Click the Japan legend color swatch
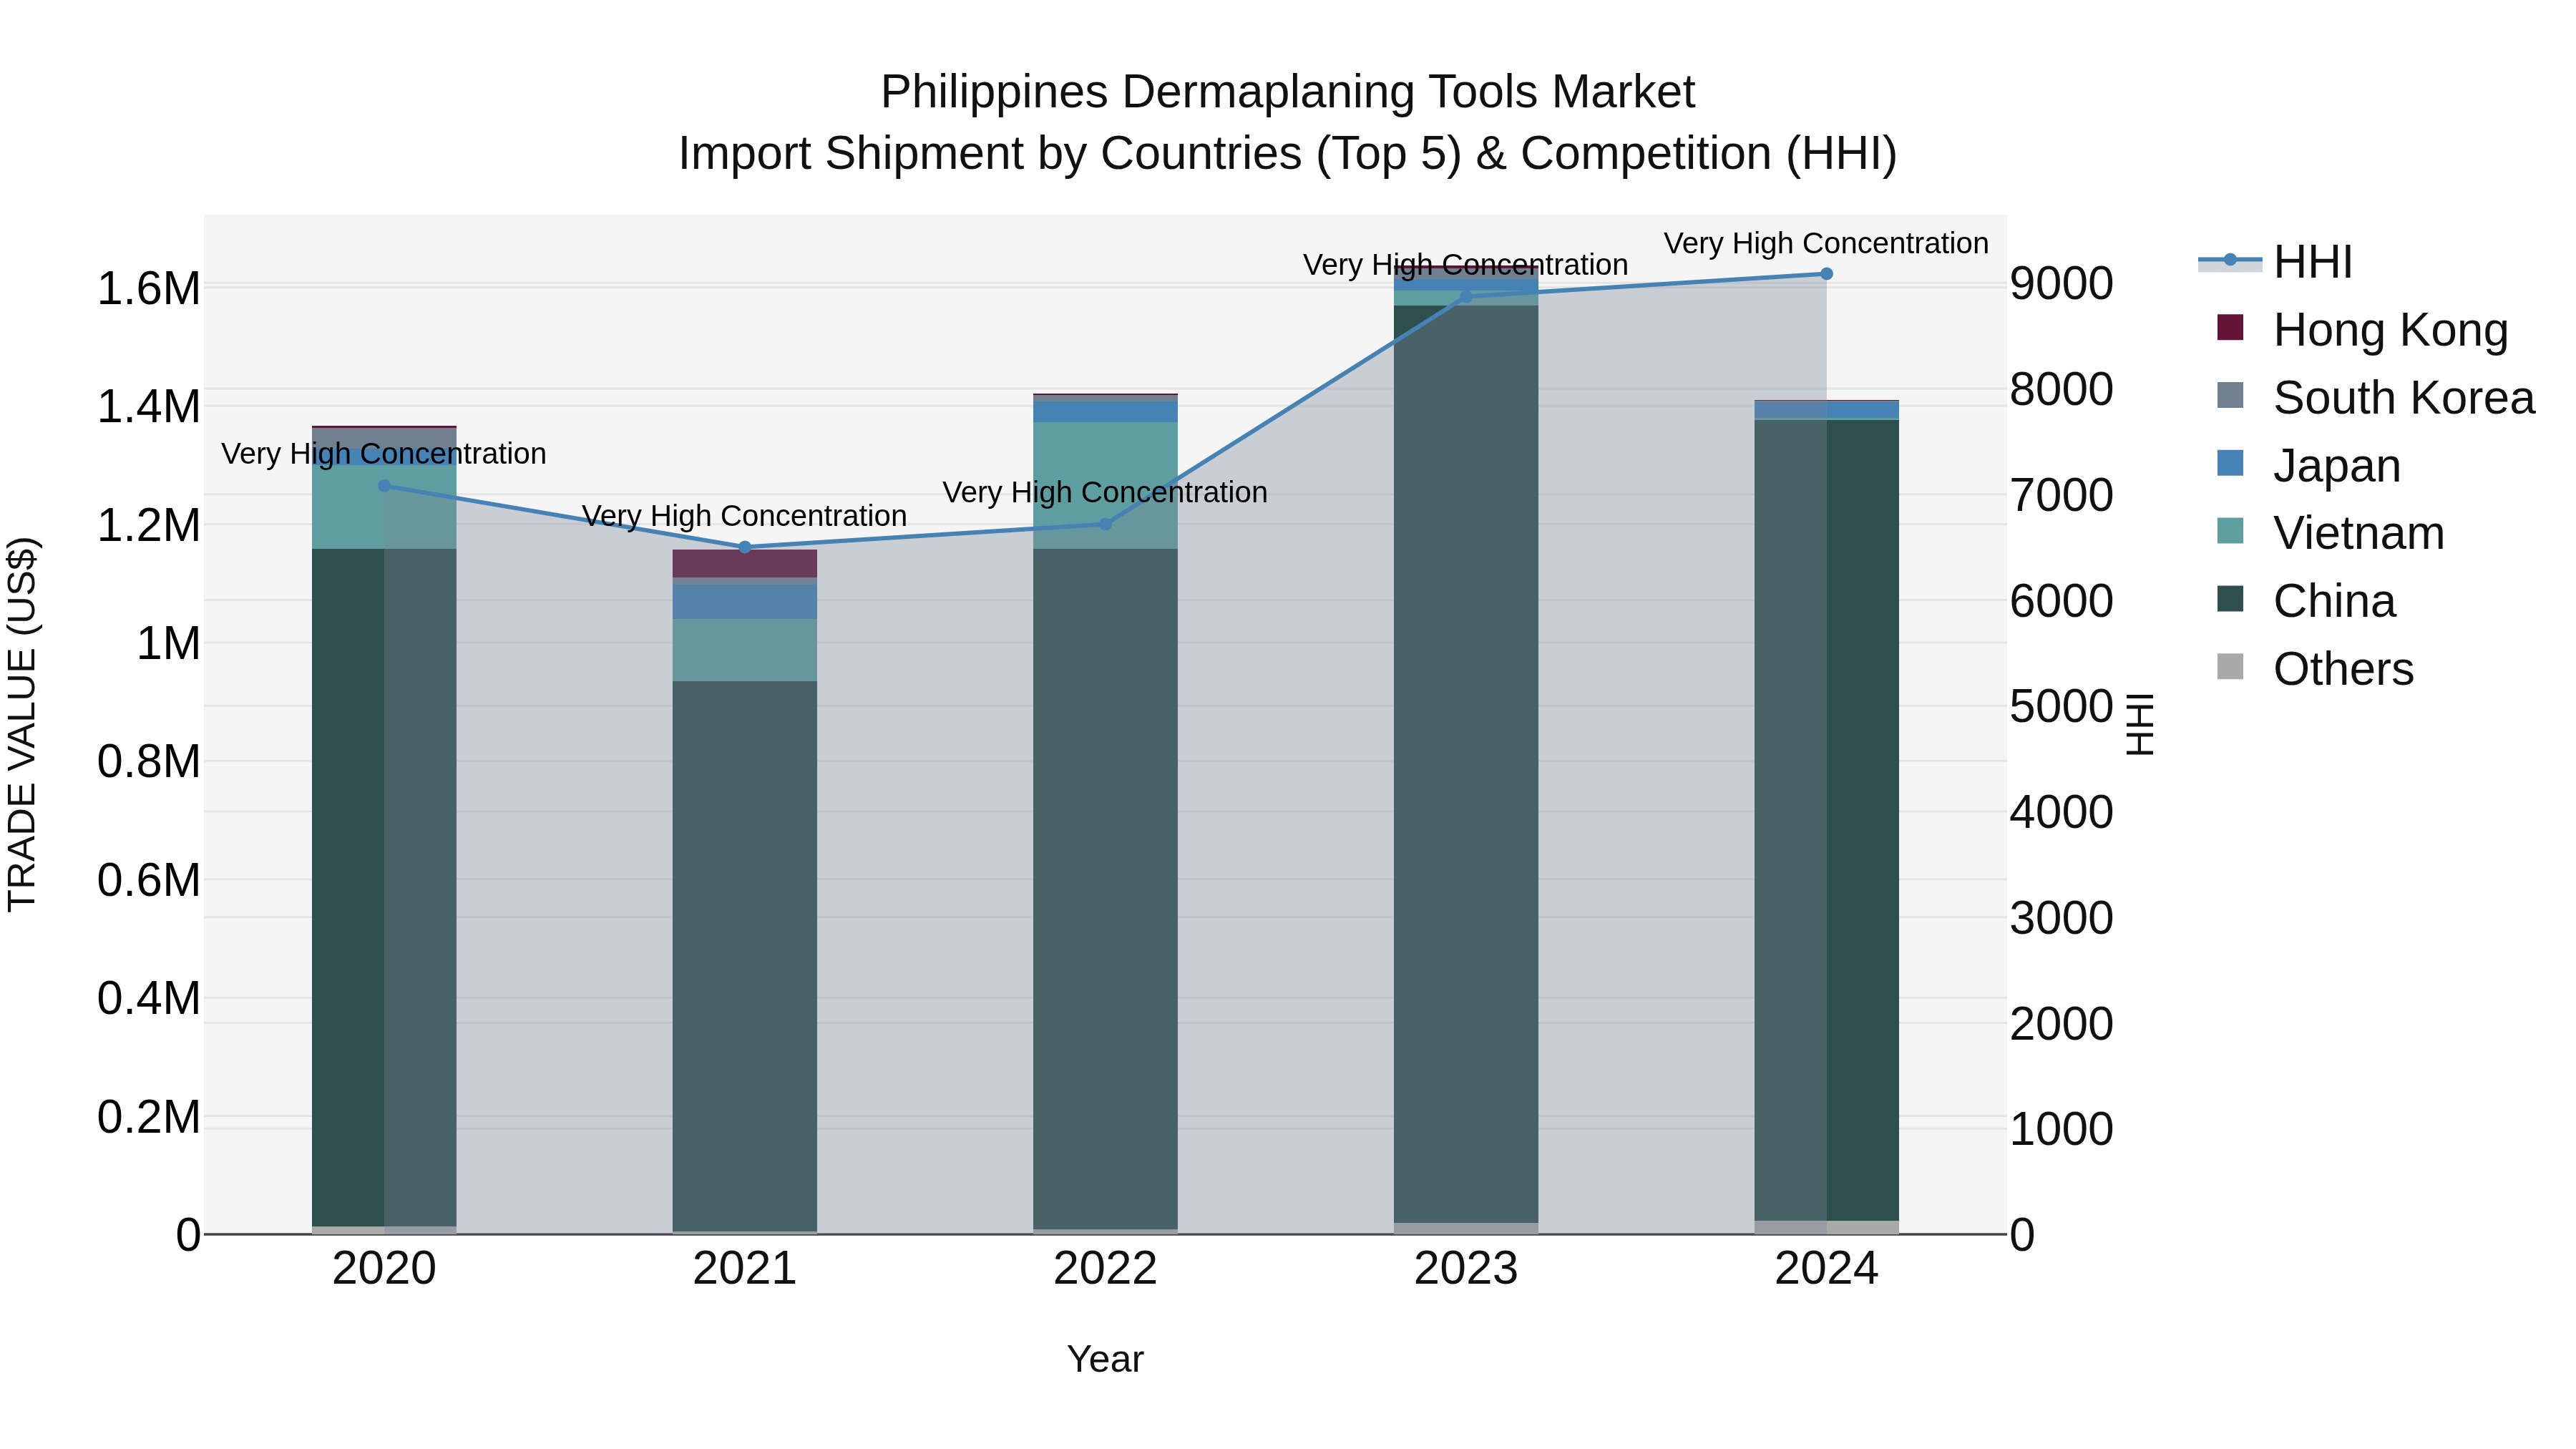2576x1449 pixels. pyautogui.click(x=2230, y=463)
